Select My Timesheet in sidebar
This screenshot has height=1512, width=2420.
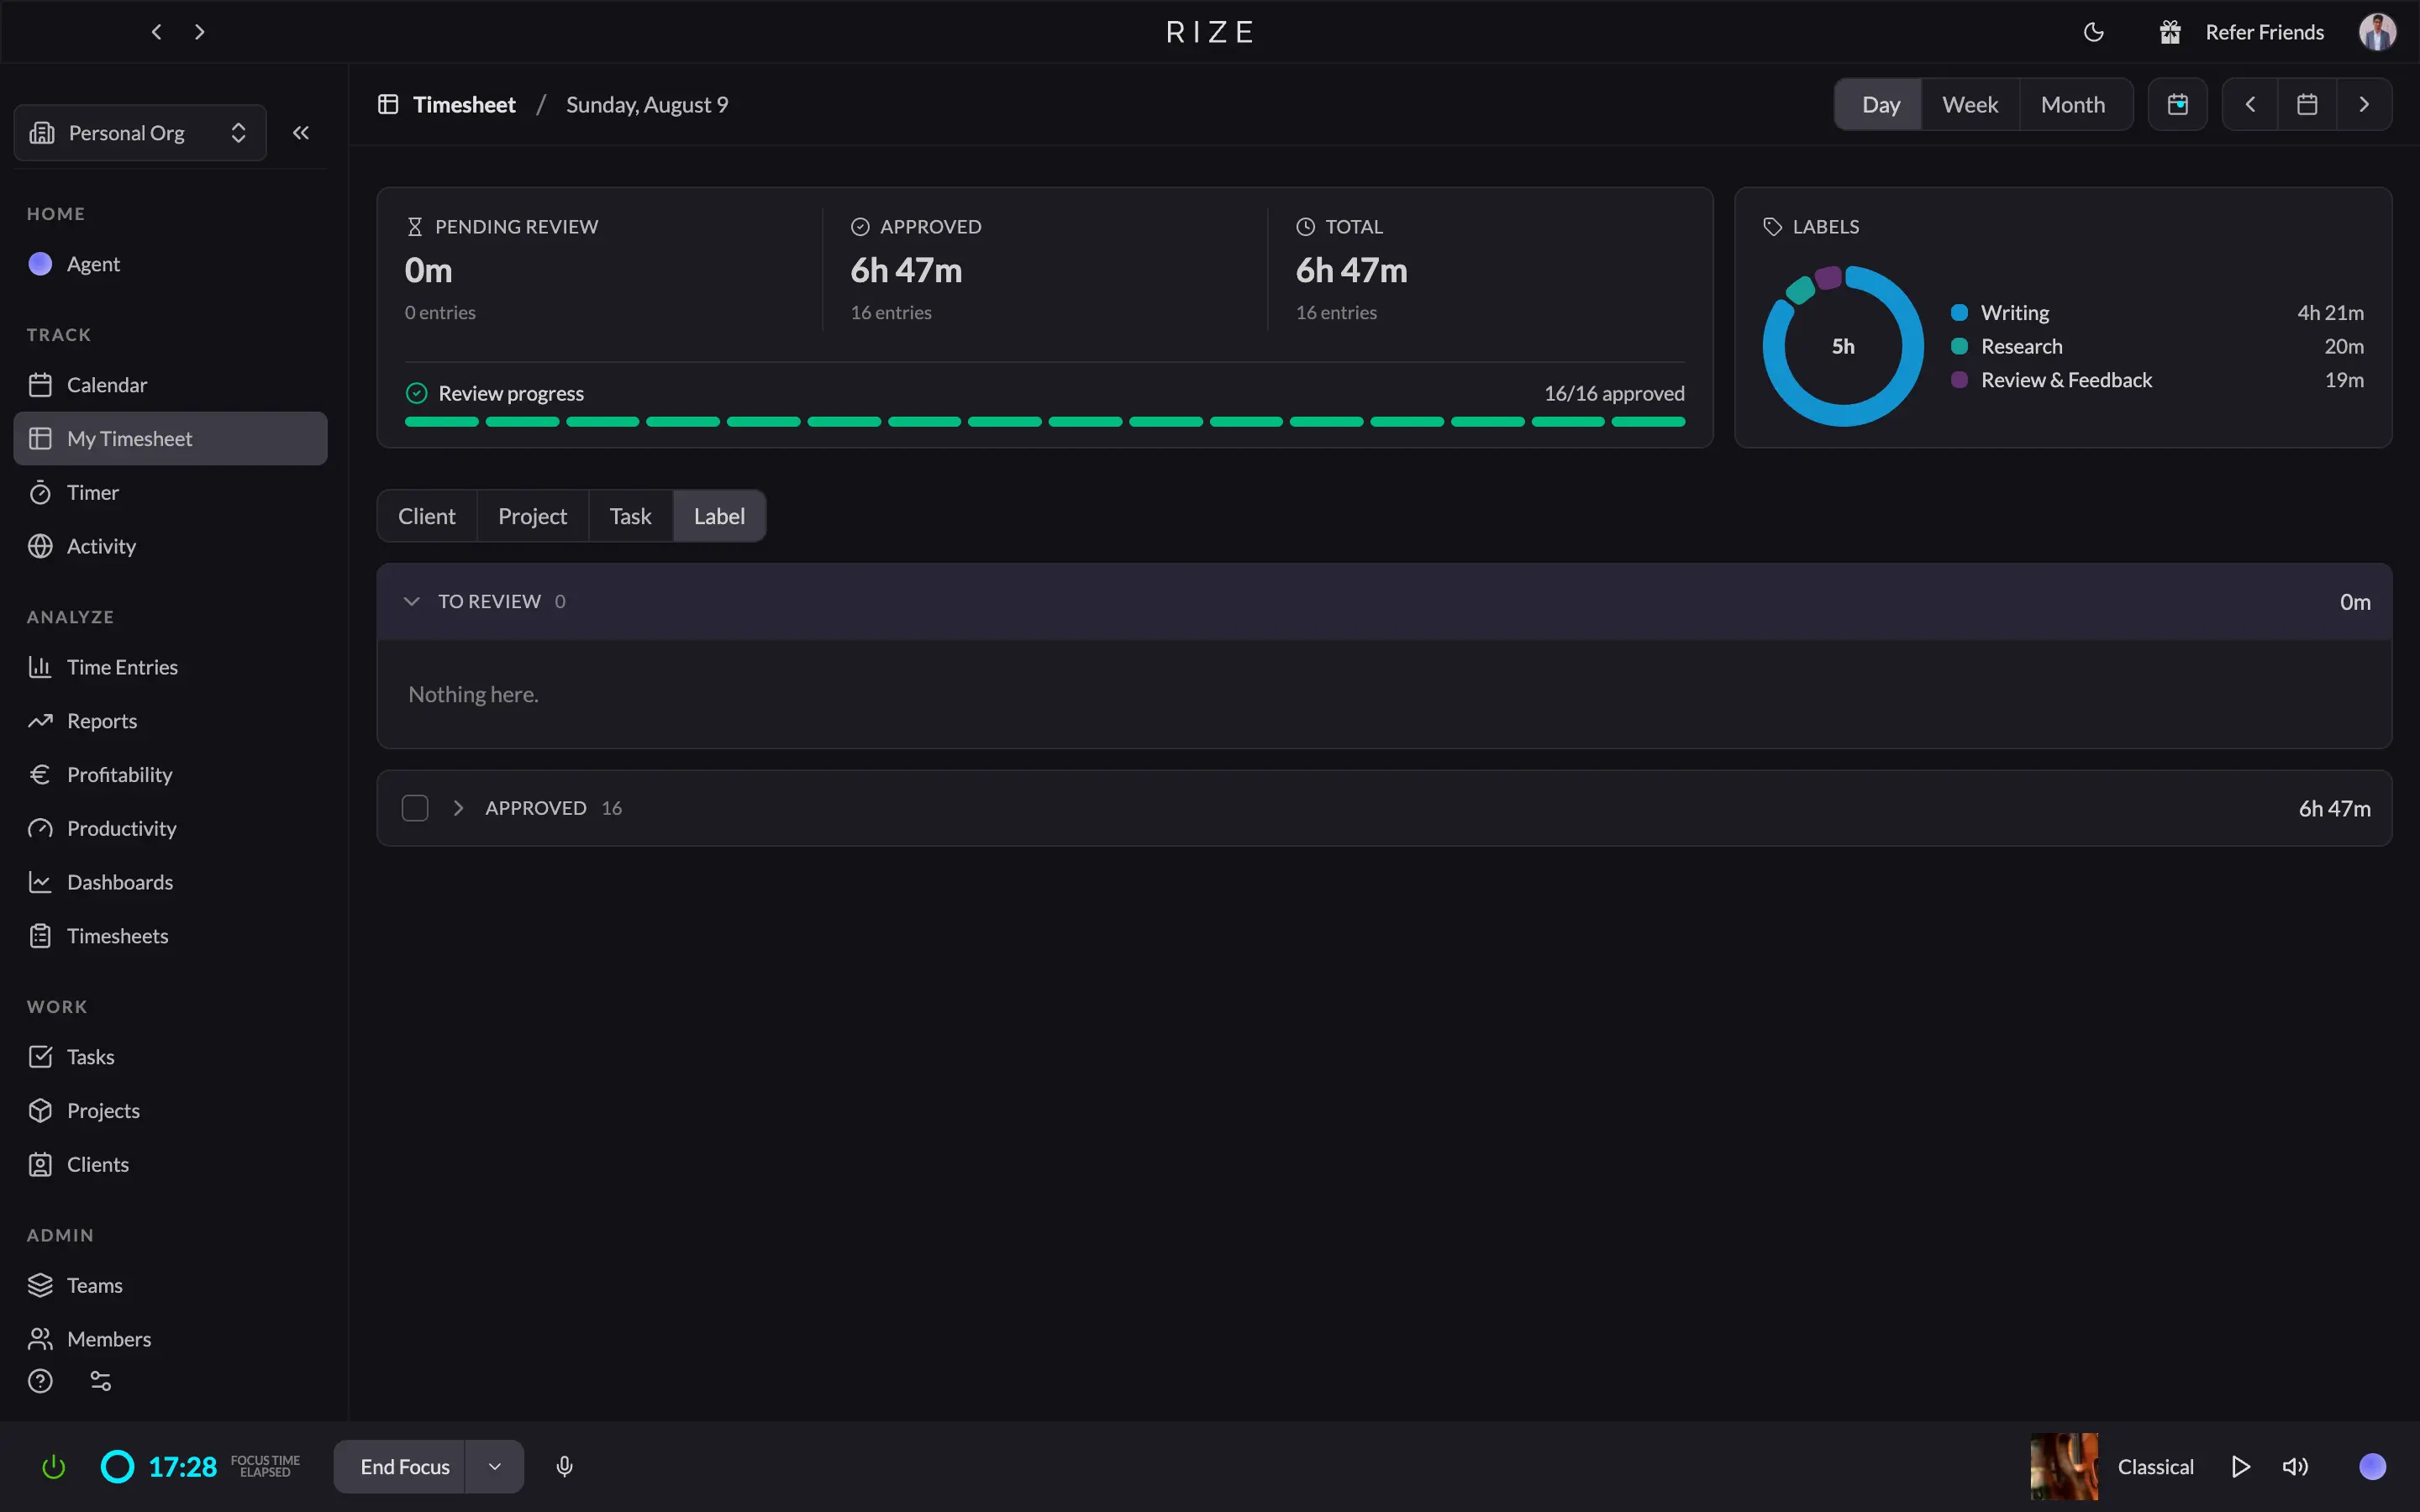170,439
